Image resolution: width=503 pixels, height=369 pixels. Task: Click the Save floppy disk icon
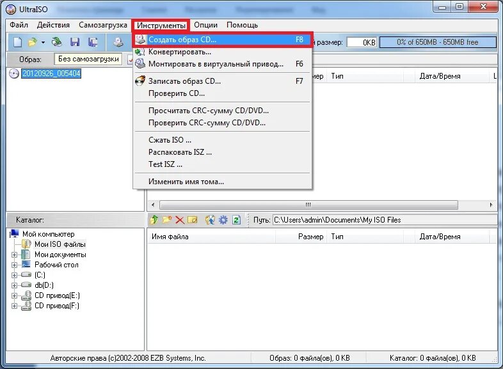75,42
